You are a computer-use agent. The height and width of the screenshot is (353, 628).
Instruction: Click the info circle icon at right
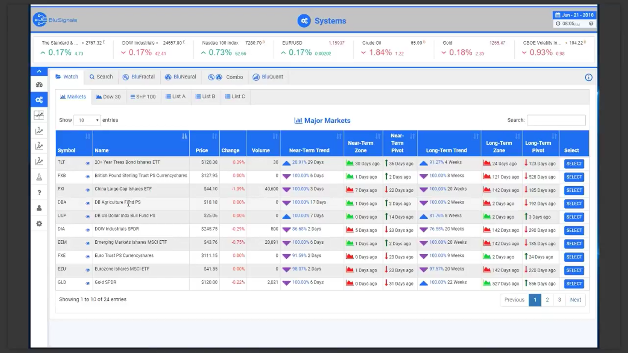[588, 77]
